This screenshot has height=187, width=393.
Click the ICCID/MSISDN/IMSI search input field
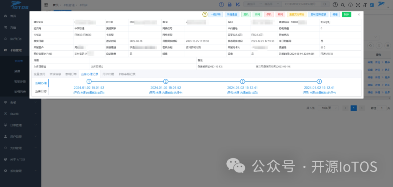pyautogui.click(x=302, y=4)
